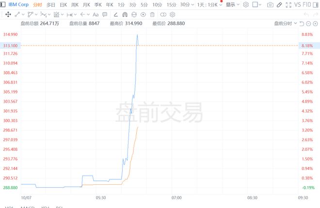Open the 1天:1分K period dropdown
Viewport: 320px width, 208px height.
pos(209,4)
